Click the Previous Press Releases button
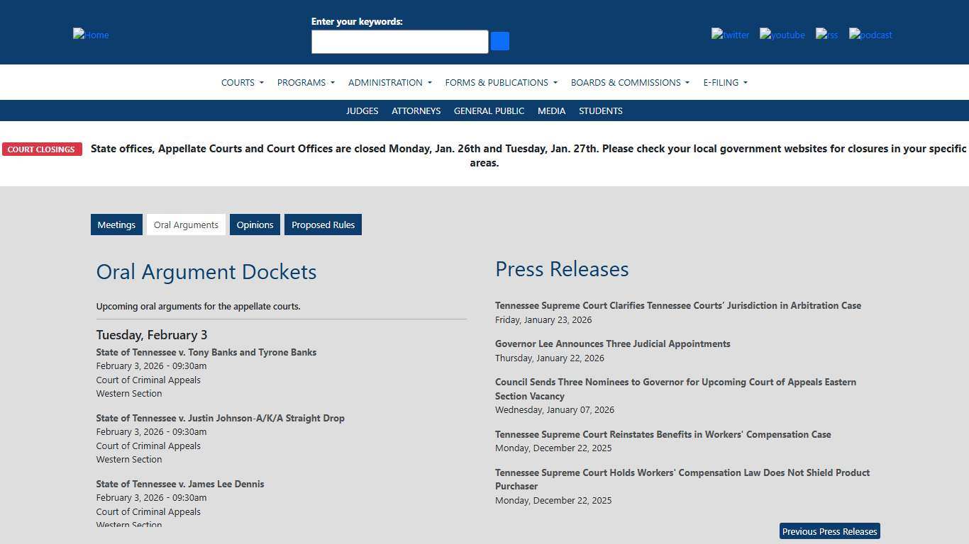 829,531
